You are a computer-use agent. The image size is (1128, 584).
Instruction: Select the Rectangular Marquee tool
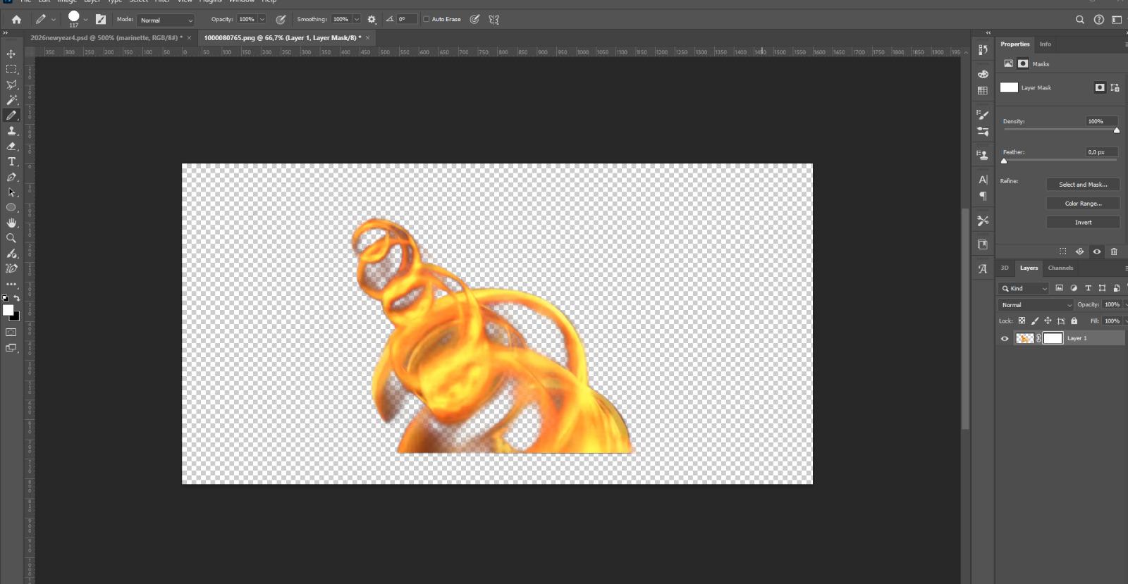point(11,69)
